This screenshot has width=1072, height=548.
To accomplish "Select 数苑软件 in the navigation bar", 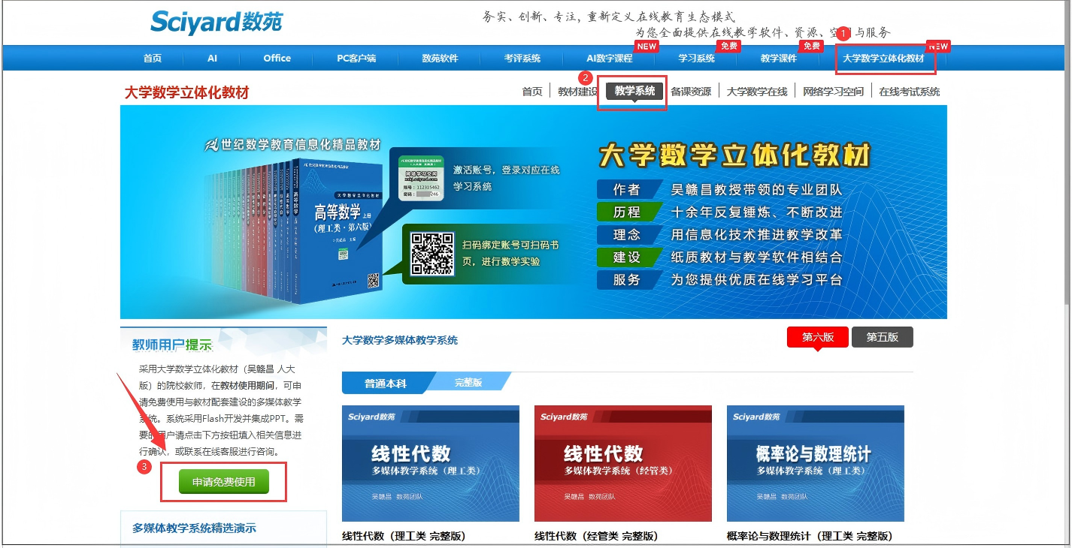I will (440, 59).
